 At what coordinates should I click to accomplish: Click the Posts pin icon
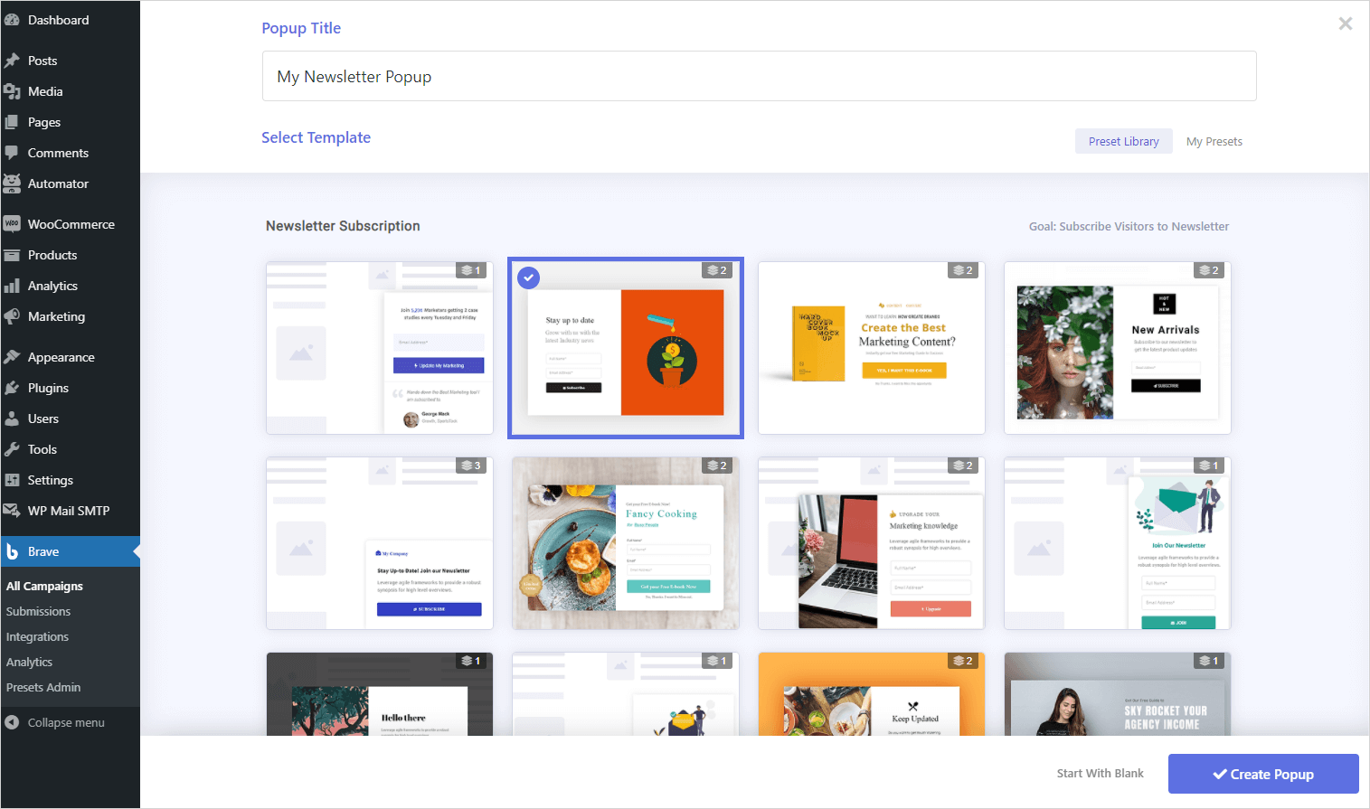12,61
